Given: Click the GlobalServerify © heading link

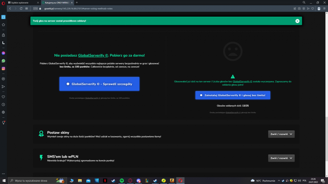Looking at the screenshot, I should (93, 56).
